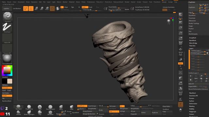Open the Material menu

(72, 2)
